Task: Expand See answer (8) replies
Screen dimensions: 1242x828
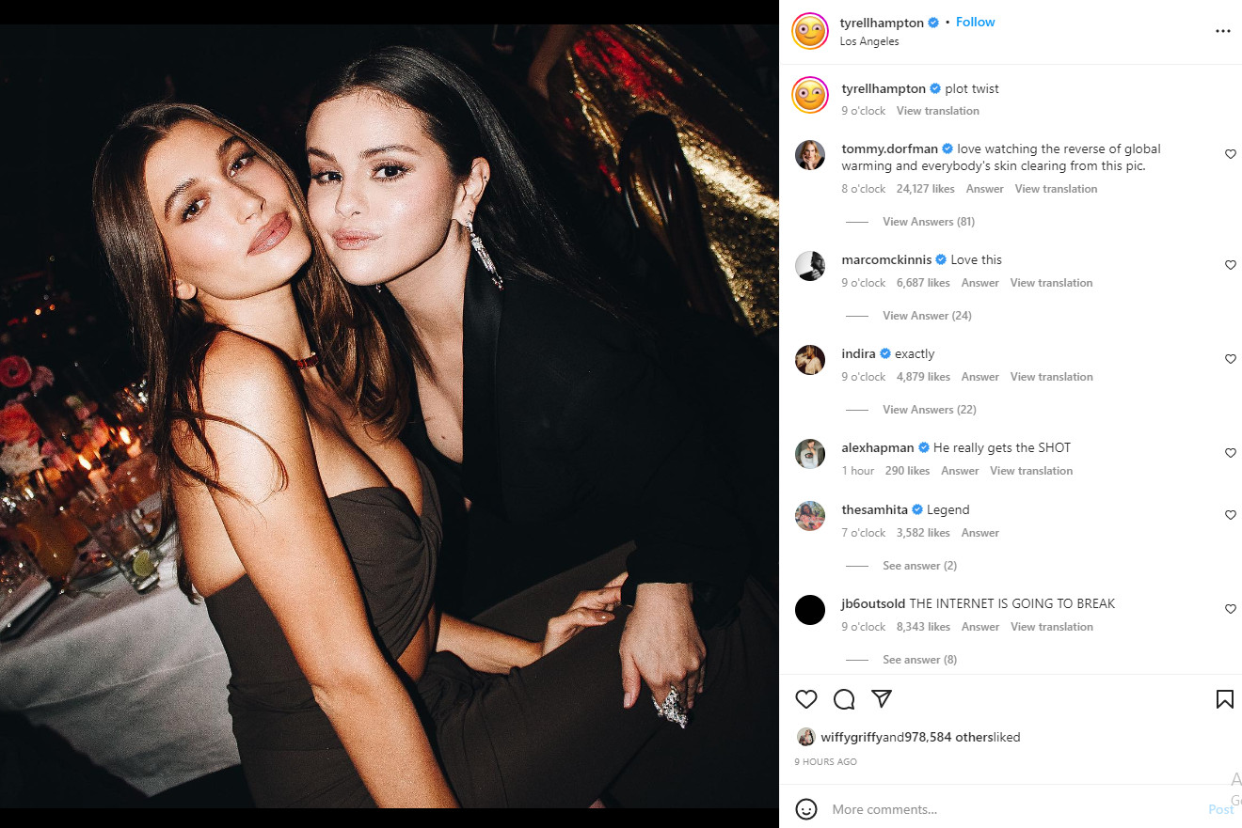Action: pos(919,660)
